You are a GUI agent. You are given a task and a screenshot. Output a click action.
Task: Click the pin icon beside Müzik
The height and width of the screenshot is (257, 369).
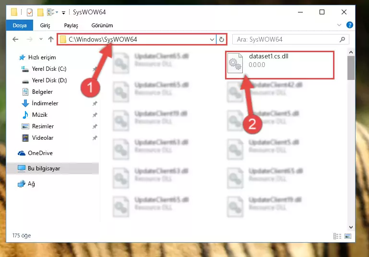pyautogui.click(x=95, y=115)
